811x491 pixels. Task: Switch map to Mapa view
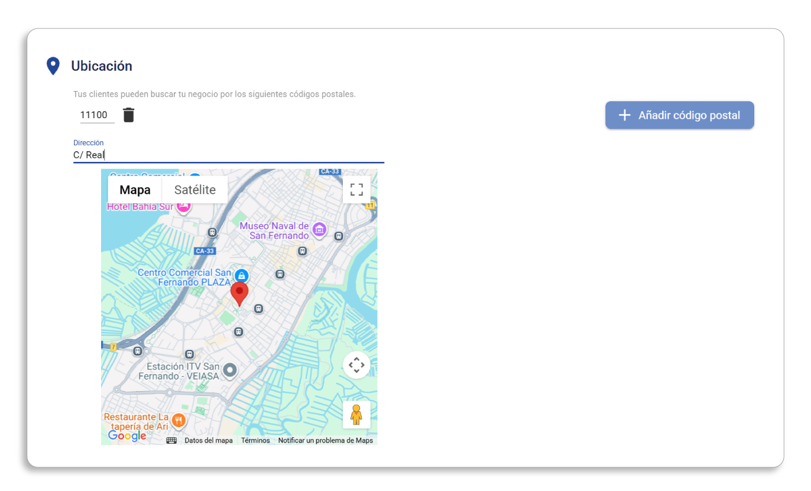[135, 190]
